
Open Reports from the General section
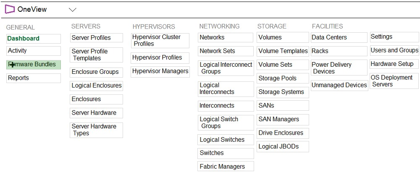click(34, 78)
